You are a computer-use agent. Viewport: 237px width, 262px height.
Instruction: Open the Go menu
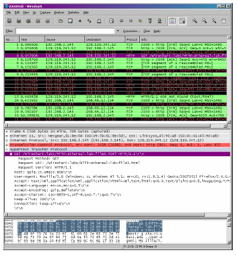(35, 12)
